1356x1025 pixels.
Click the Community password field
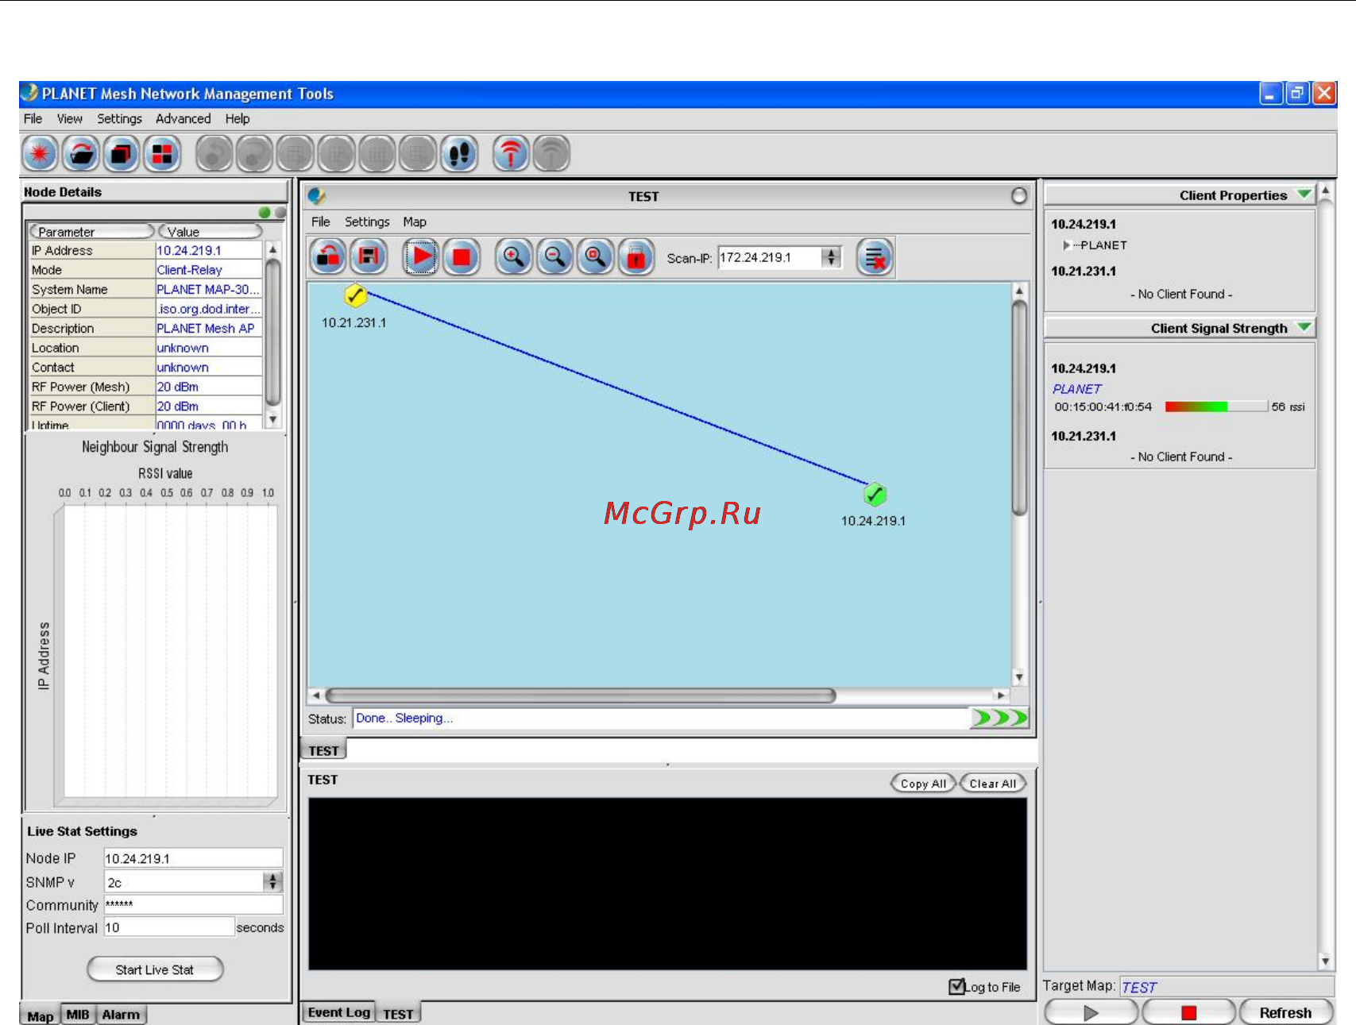[193, 904]
